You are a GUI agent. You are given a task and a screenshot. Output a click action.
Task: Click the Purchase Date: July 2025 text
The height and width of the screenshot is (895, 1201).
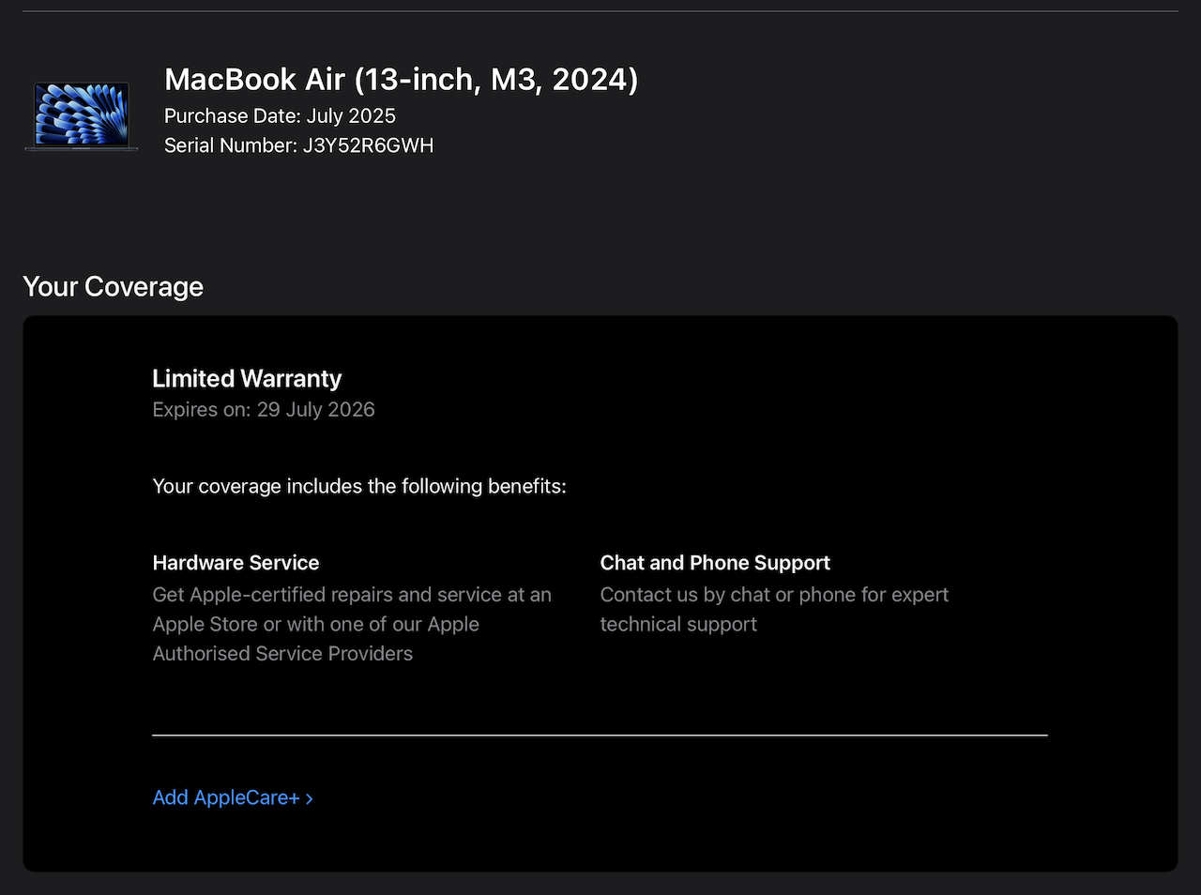tap(280, 116)
